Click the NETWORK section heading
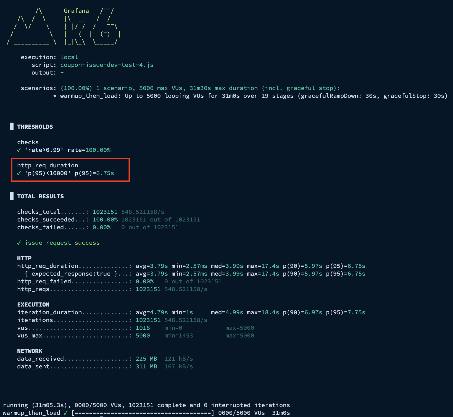Image resolution: width=453 pixels, height=417 pixels. 30,351
